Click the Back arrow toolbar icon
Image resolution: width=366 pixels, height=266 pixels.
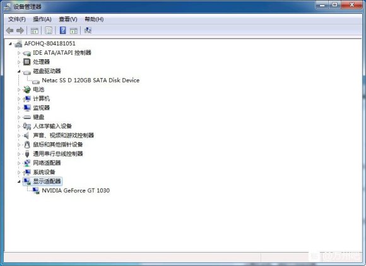click(10, 30)
